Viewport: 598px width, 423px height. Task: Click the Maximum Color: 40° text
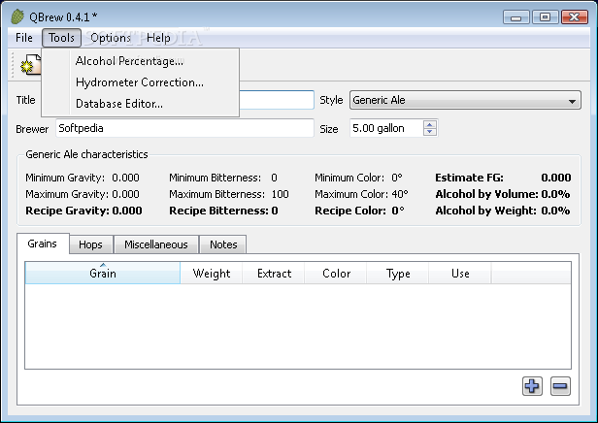tap(361, 194)
